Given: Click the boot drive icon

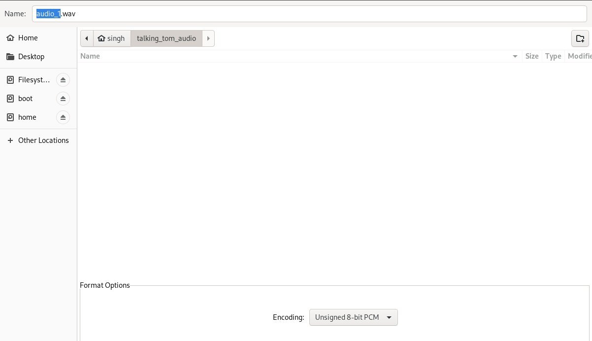Looking at the screenshot, I should tap(10, 99).
